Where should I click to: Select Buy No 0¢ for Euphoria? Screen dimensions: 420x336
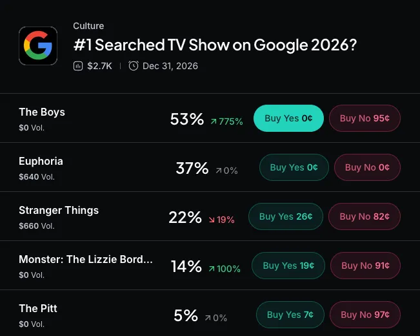click(x=367, y=167)
